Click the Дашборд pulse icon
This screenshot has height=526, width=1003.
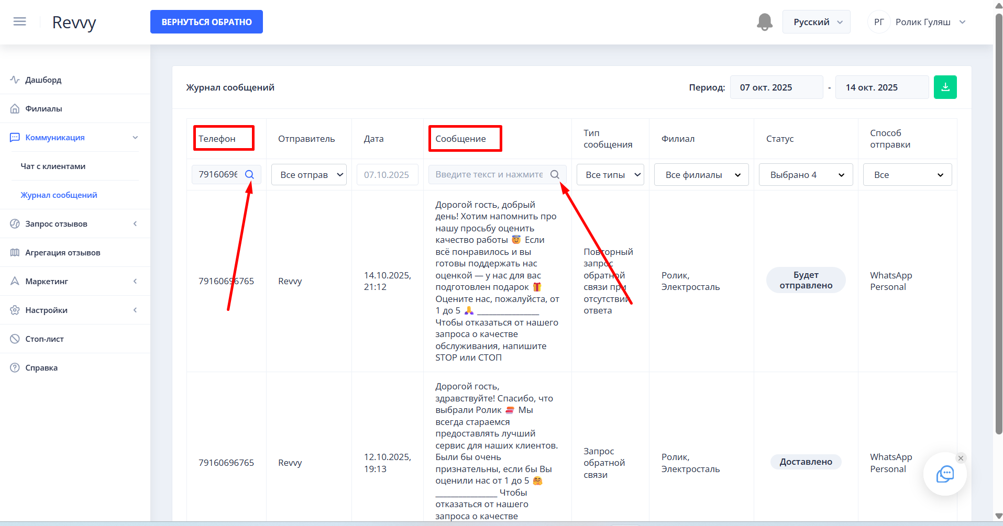(15, 80)
